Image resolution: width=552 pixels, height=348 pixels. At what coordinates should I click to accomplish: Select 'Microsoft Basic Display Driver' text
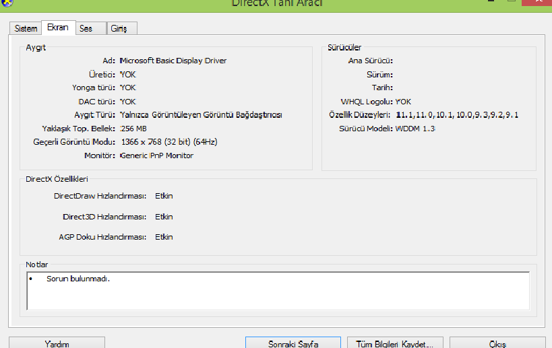[173, 61]
